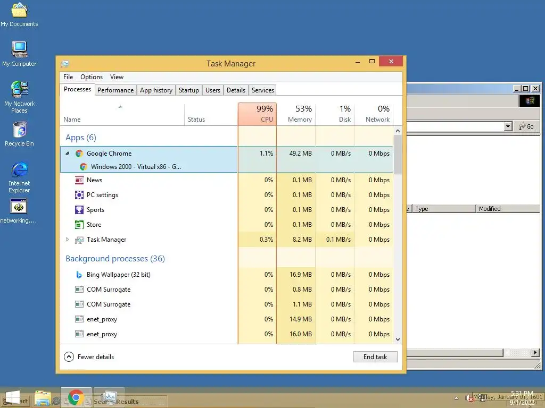545x408 pixels.
Task: Select the Processes tab
Action: [77, 89]
